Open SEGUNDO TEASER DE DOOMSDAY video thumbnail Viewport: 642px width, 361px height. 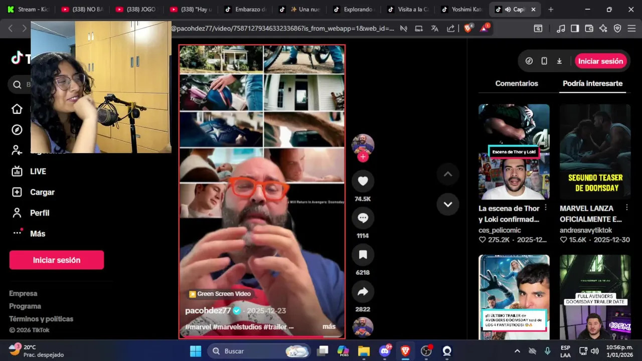[595, 152]
